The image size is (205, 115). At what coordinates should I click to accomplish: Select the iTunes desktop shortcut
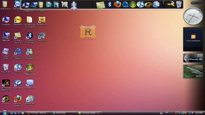[18, 68]
